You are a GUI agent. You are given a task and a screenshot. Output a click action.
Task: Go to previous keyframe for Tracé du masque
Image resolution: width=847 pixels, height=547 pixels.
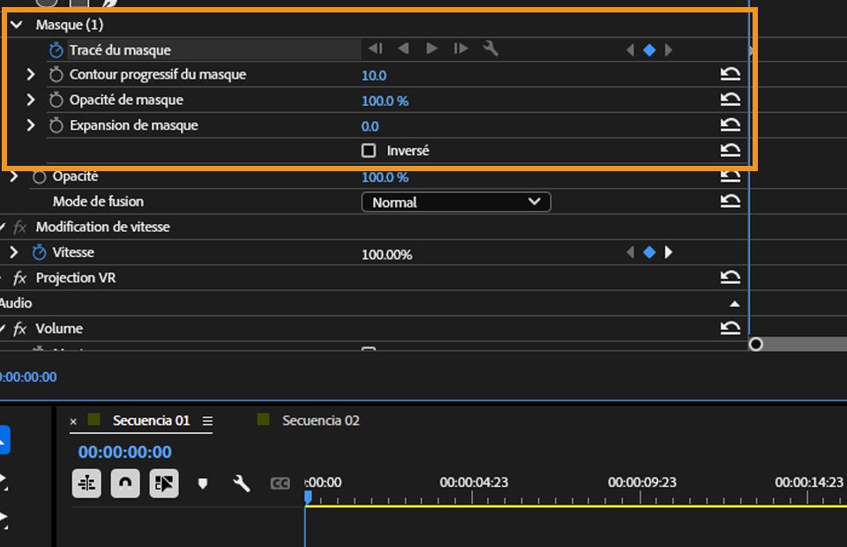pyautogui.click(x=630, y=50)
